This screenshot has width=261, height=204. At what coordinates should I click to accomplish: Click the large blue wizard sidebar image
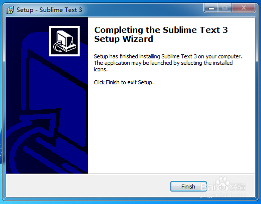point(47,95)
